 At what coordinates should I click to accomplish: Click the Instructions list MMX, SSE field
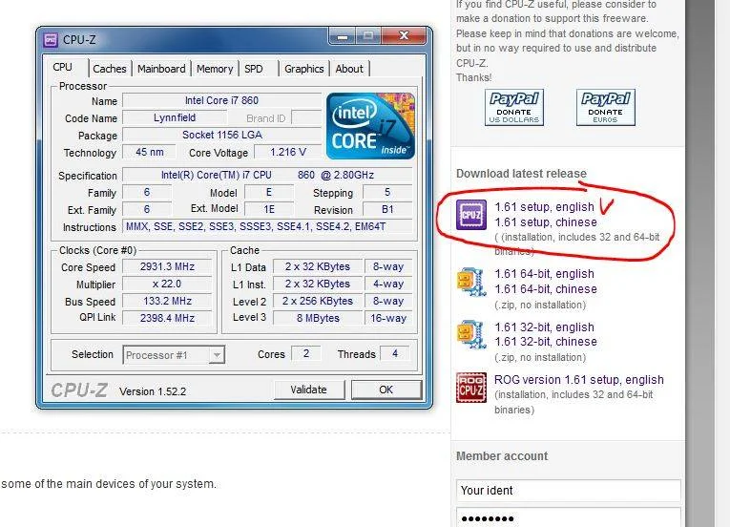pos(267,227)
